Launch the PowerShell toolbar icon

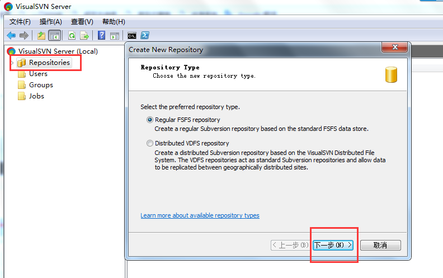(x=145, y=35)
